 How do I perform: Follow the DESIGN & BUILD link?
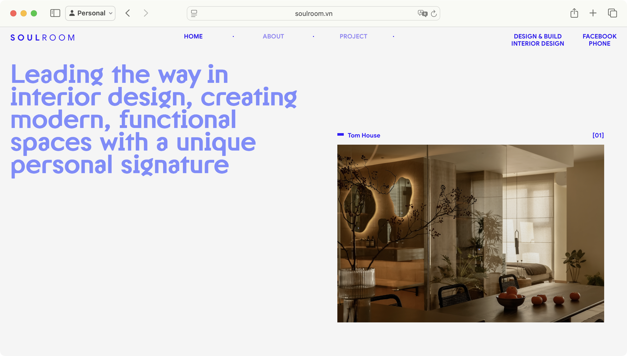pyautogui.click(x=538, y=36)
